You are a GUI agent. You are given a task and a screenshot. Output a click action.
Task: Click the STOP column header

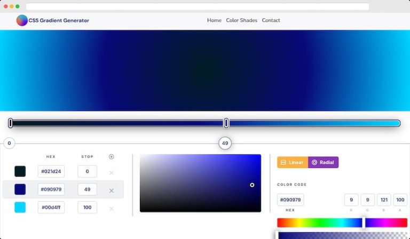(88, 157)
